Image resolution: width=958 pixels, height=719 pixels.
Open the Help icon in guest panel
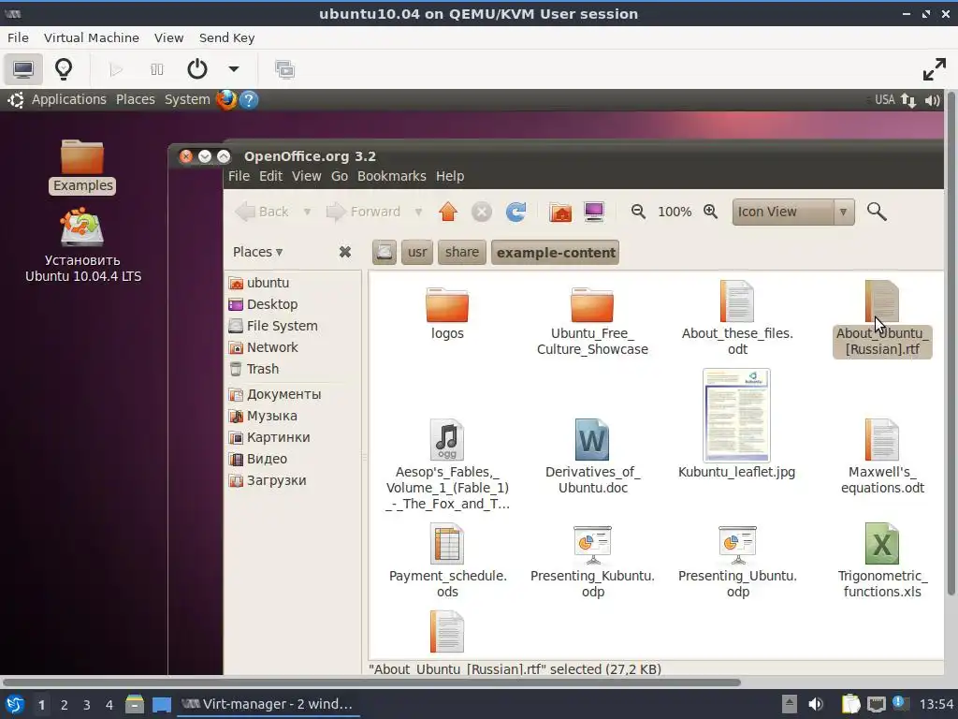point(249,99)
